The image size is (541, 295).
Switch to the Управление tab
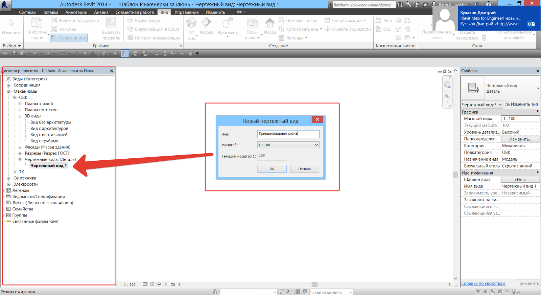(x=187, y=12)
